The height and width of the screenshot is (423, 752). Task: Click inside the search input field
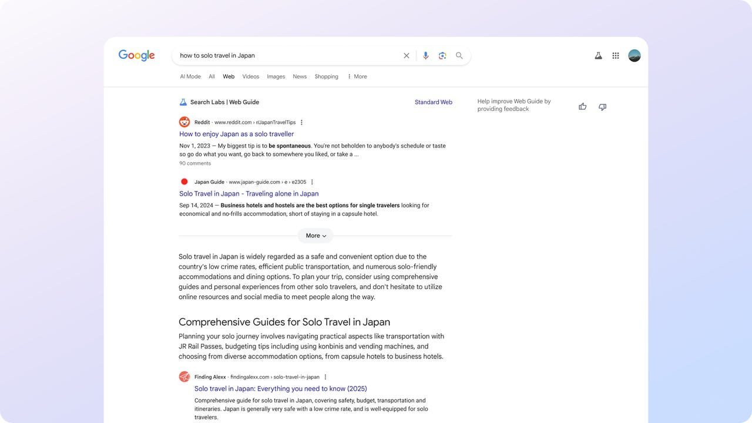click(282, 54)
